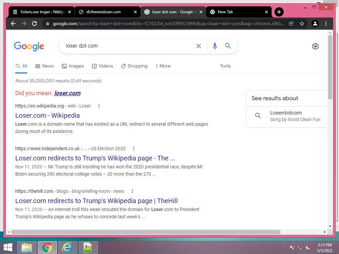Open the Independent Loser.com article
The height and width of the screenshot is (254, 339).
click(x=95, y=158)
